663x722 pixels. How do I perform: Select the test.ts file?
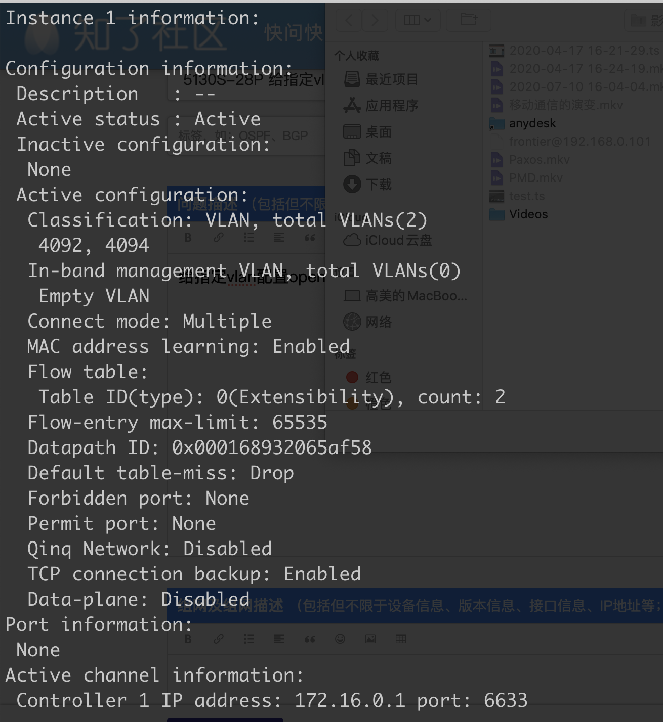pyautogui.click(x=527, y=196)
